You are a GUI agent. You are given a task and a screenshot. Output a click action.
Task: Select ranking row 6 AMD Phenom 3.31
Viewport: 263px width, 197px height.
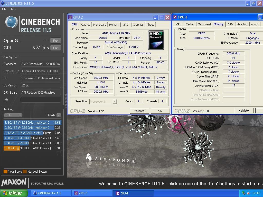click(32, 148)
